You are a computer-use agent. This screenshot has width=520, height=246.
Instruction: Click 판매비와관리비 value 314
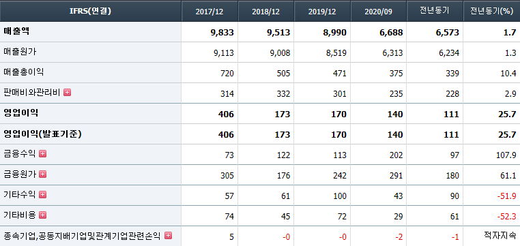(x=227, y=94)
